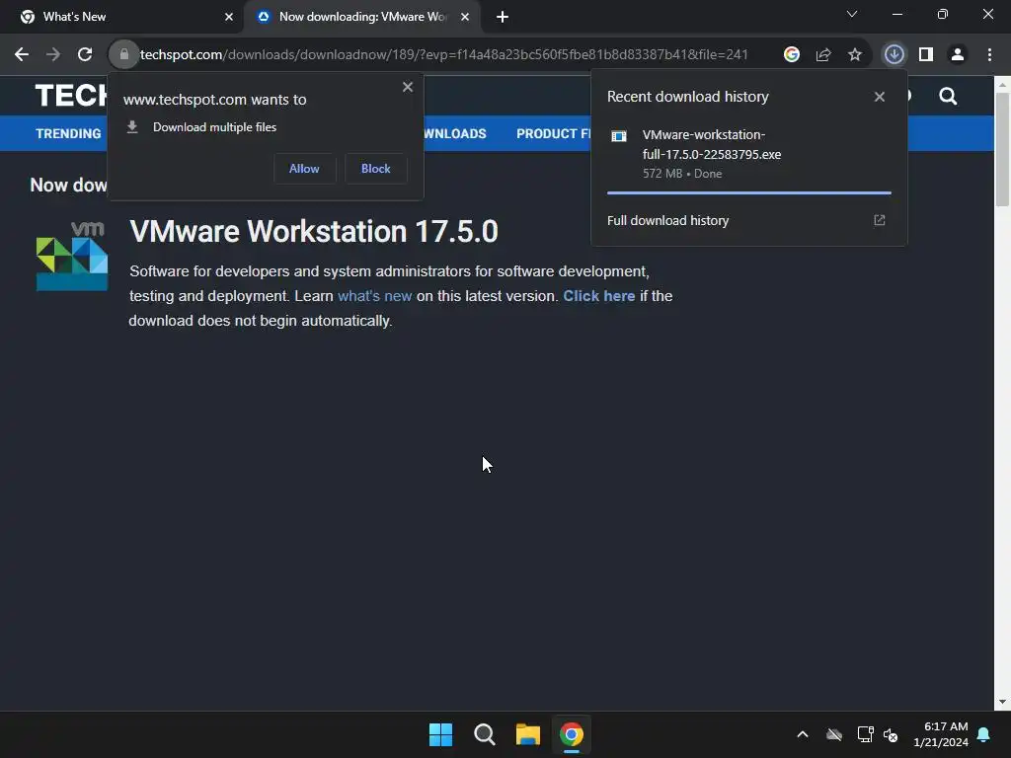Open Chrome's three-dot menu

coord(989,55)
